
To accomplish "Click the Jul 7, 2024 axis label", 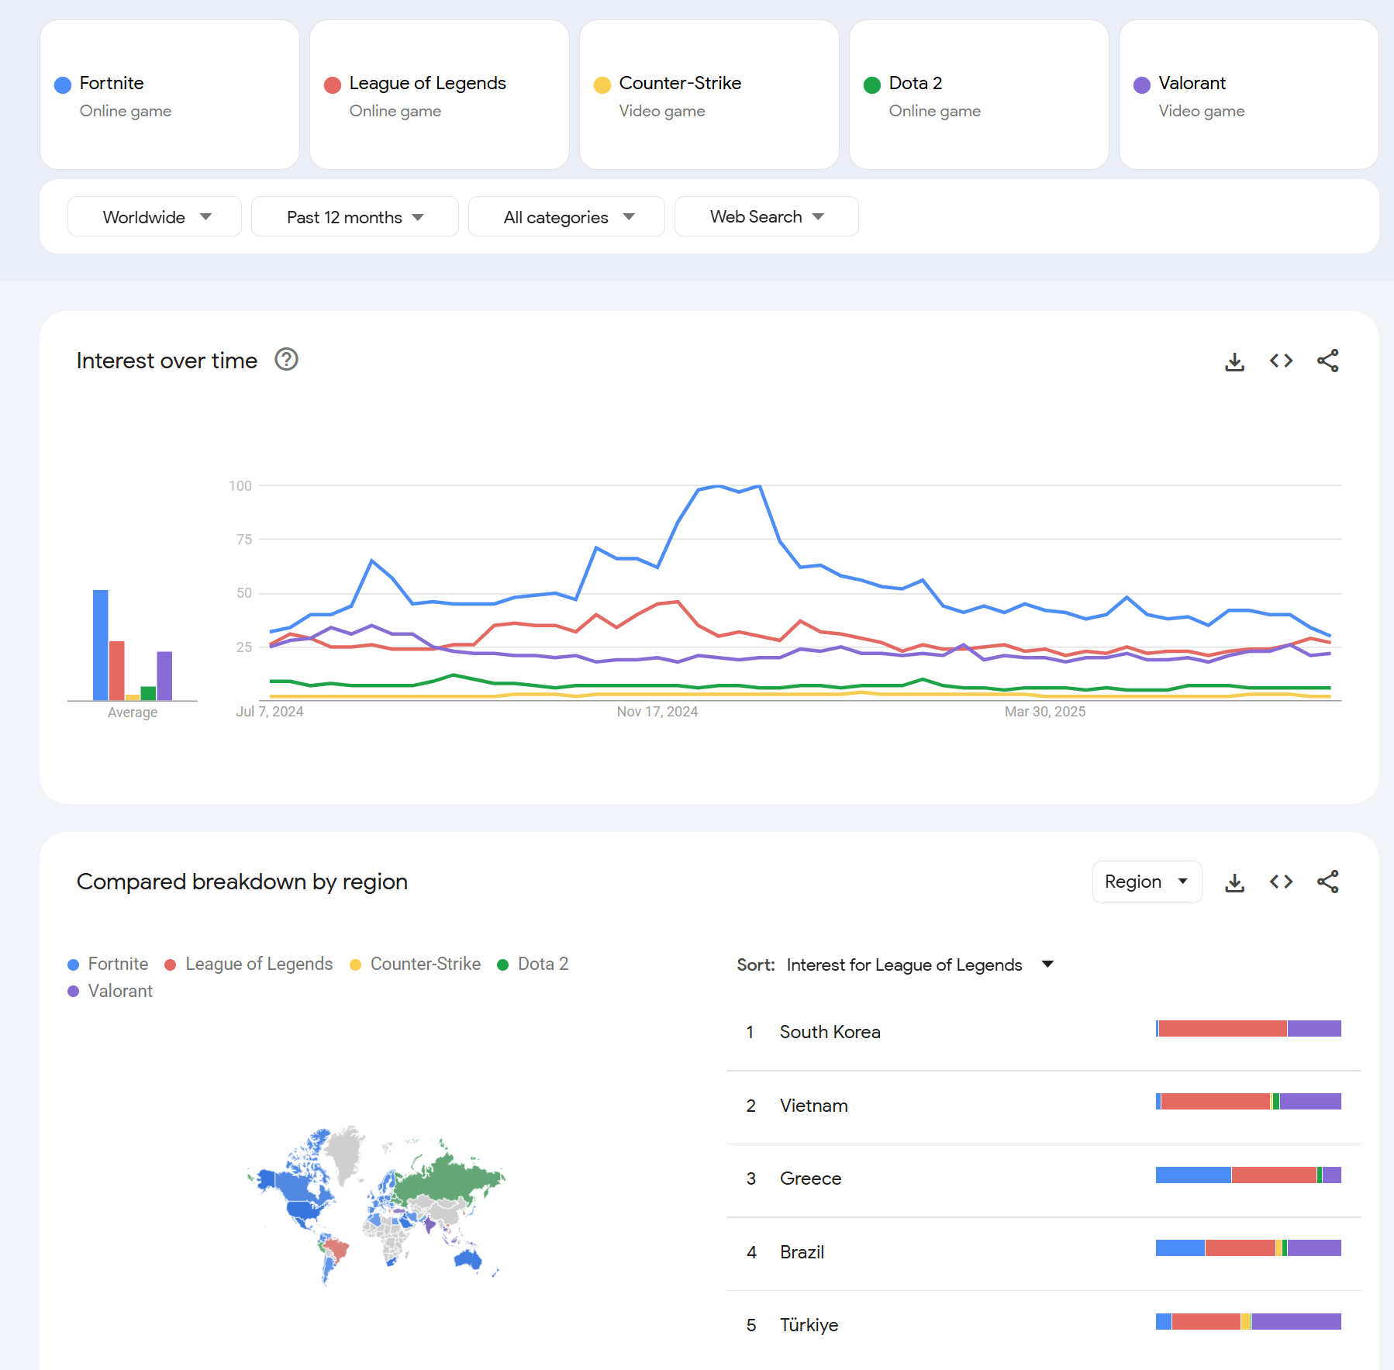I will (270, 712).
